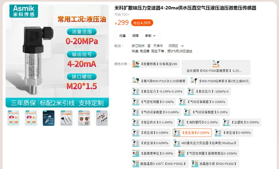The height and width of the screenshot is (169, 279).
Task: View third dark-blue sensor thumbnail
Action: [48, 118]
